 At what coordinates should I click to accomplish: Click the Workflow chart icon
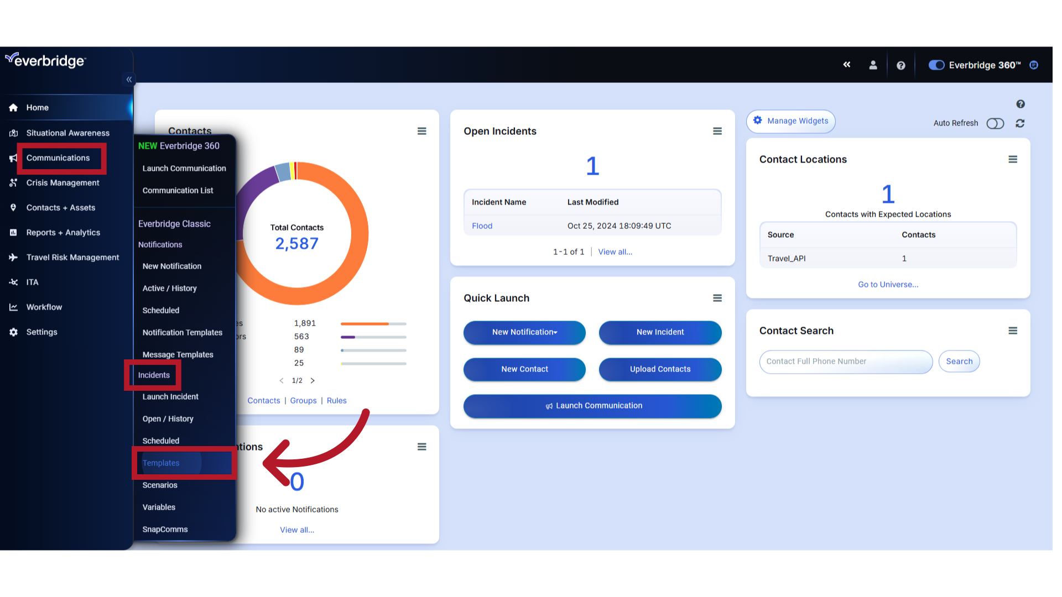tap(13, 307)
